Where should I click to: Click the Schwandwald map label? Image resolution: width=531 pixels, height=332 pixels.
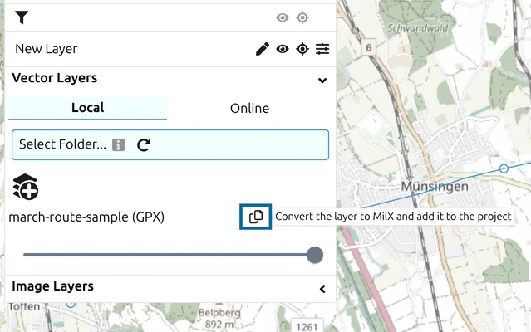pos(417,27)
